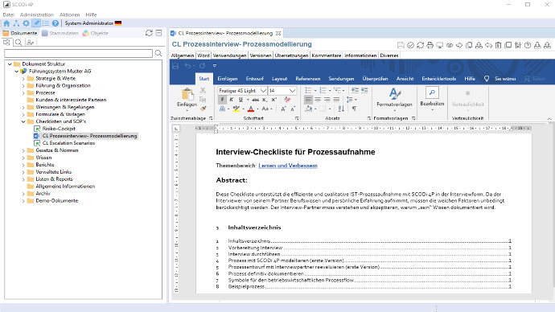Open the Administration menu
The height and width of the screenshot is (312, 555).
coord(37,14)
